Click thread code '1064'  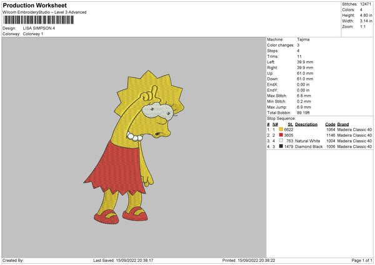click(x=331, y=129)
